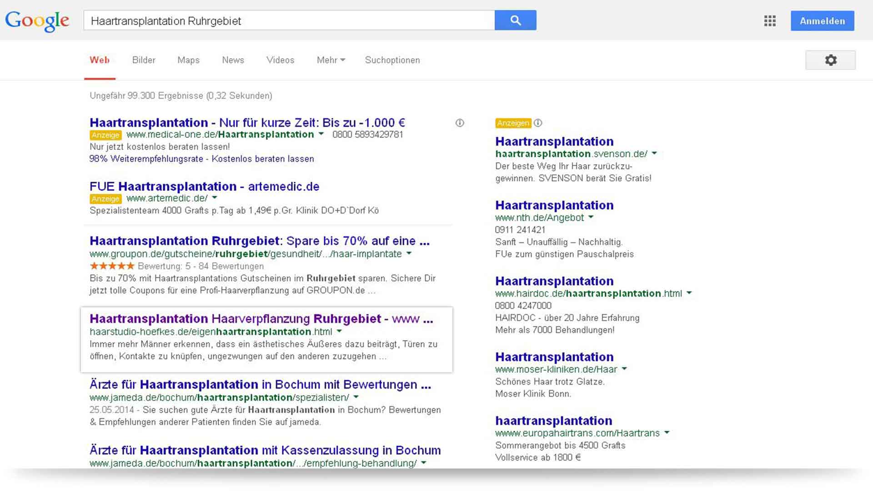Open the Haarverpflanzung Ruhrgebiet haarstudio result

tap(261, 319)
